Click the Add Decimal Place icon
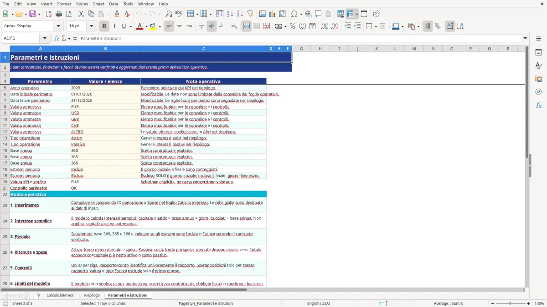This screenshot has width=547, height=307. (x=325, y=26)
